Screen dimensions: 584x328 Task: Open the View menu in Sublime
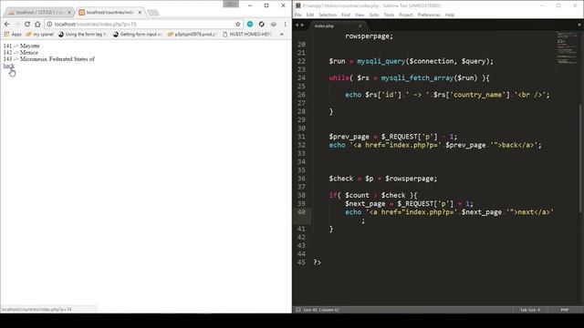click(x=360, y=15)
